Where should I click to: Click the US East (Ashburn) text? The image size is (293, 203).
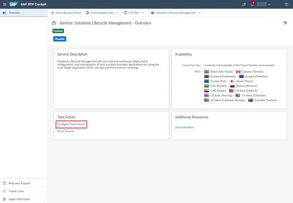pyautogui.click(x=246, y=91)
